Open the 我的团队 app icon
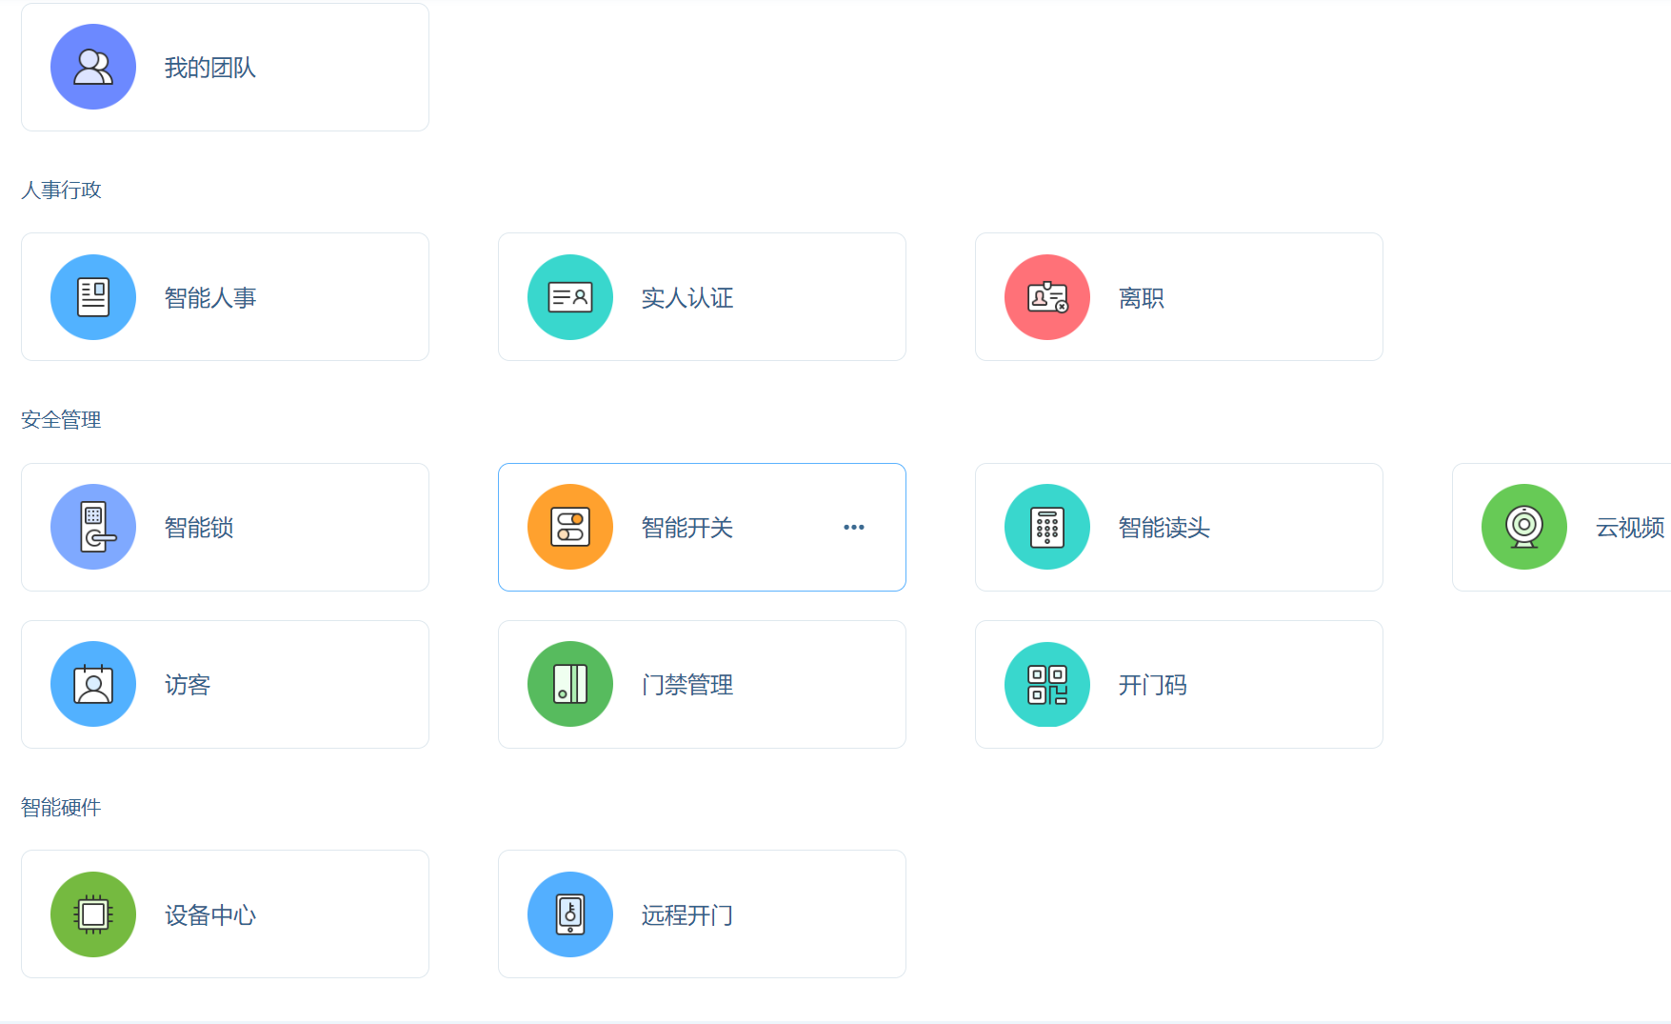This screenshot has height=1024, width=1671. (92, 67)
